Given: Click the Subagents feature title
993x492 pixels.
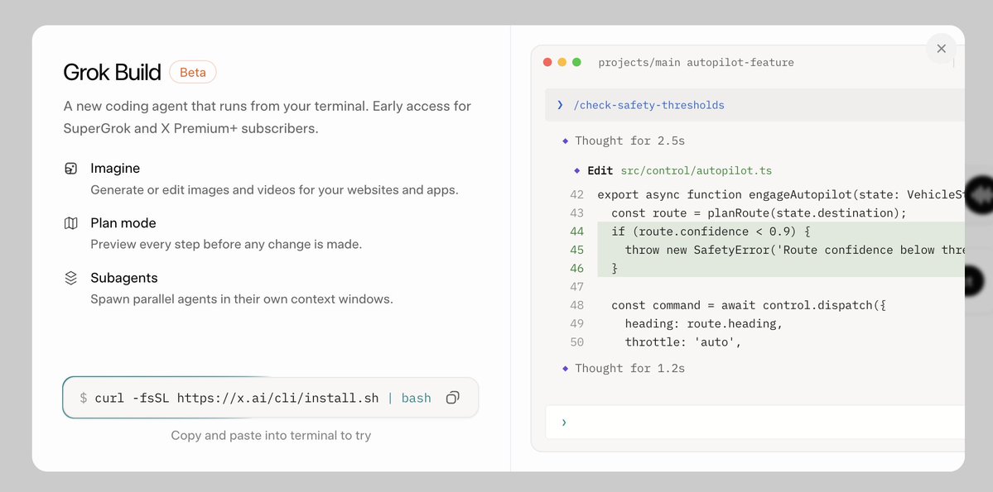Looking at the screenshot, I should tap(124, 279).
